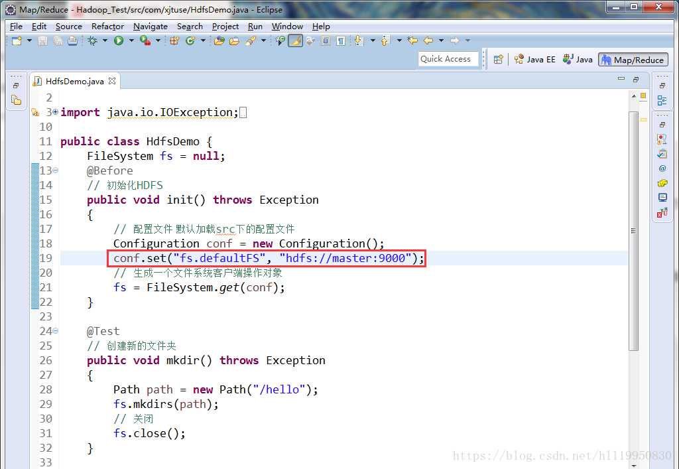Open the New wizard dropdown arrow
The width and height of the screenshot is (679, 469).
(x=29, y=40)
